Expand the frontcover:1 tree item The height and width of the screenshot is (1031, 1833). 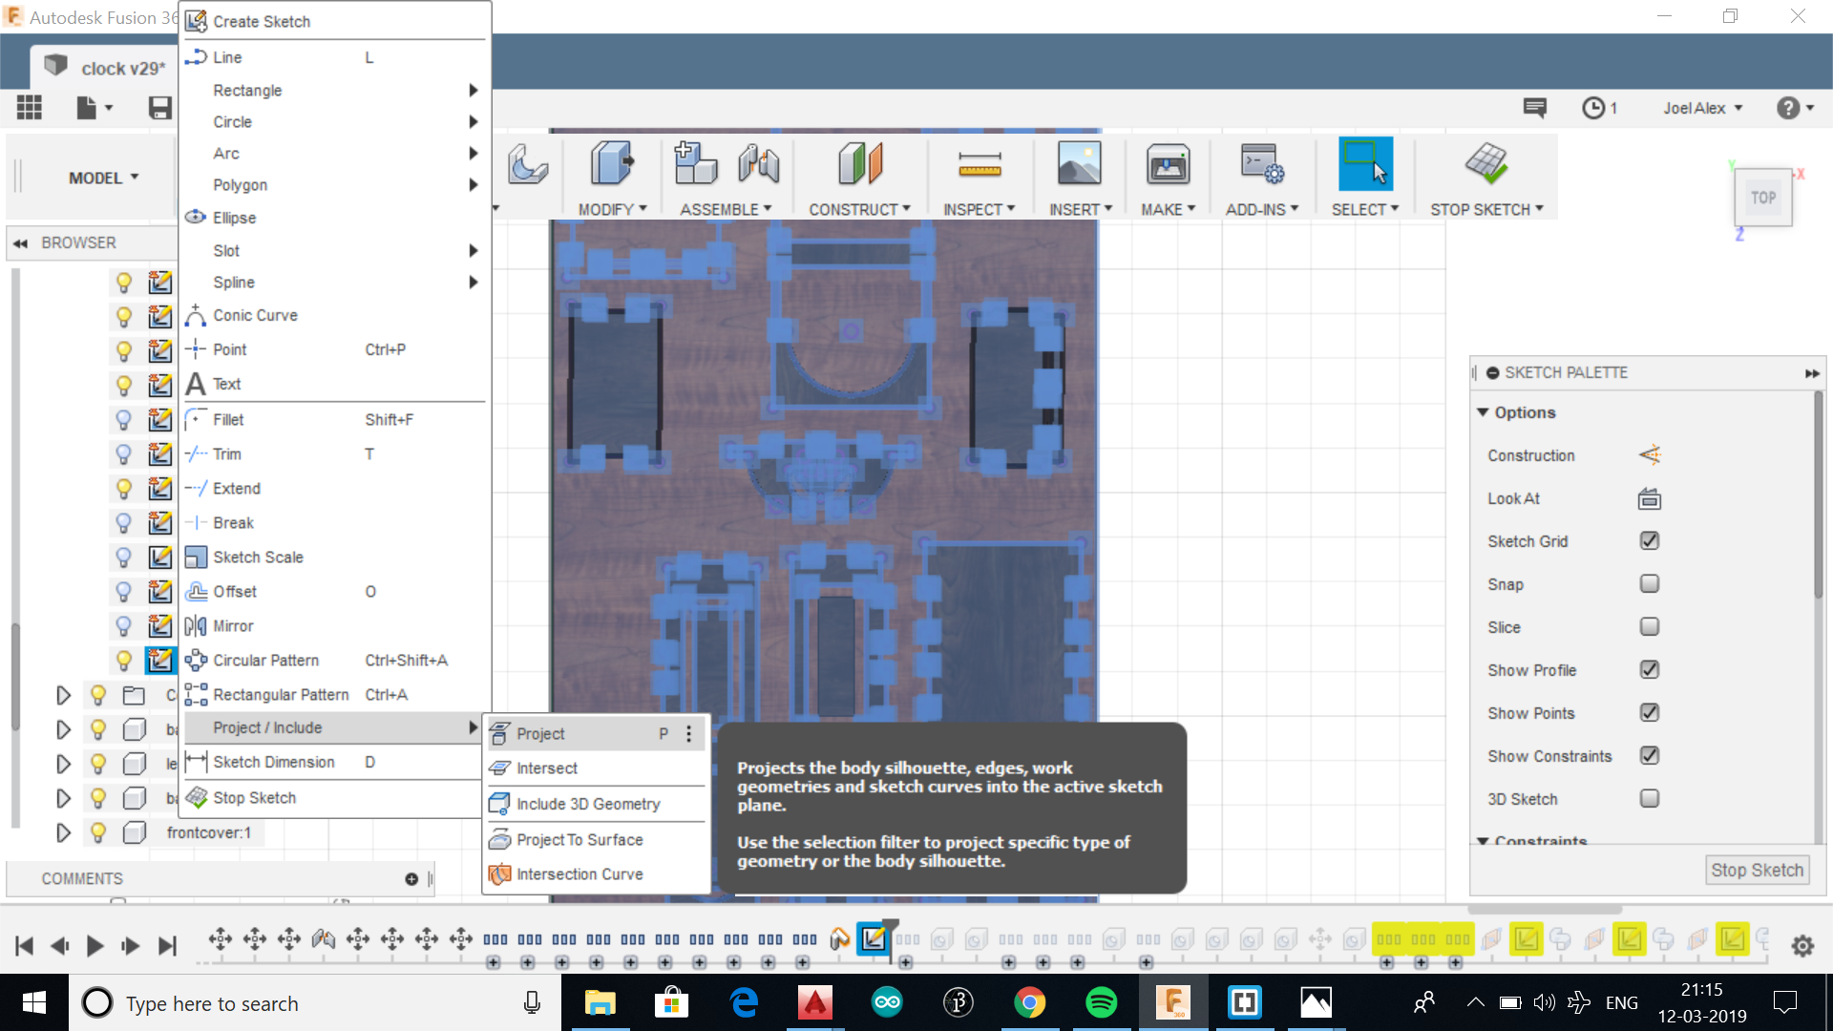(63, 832)
